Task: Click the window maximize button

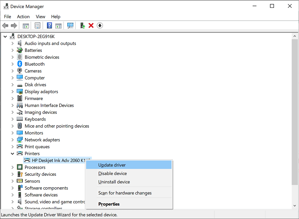Action: (x=272, y=6)
